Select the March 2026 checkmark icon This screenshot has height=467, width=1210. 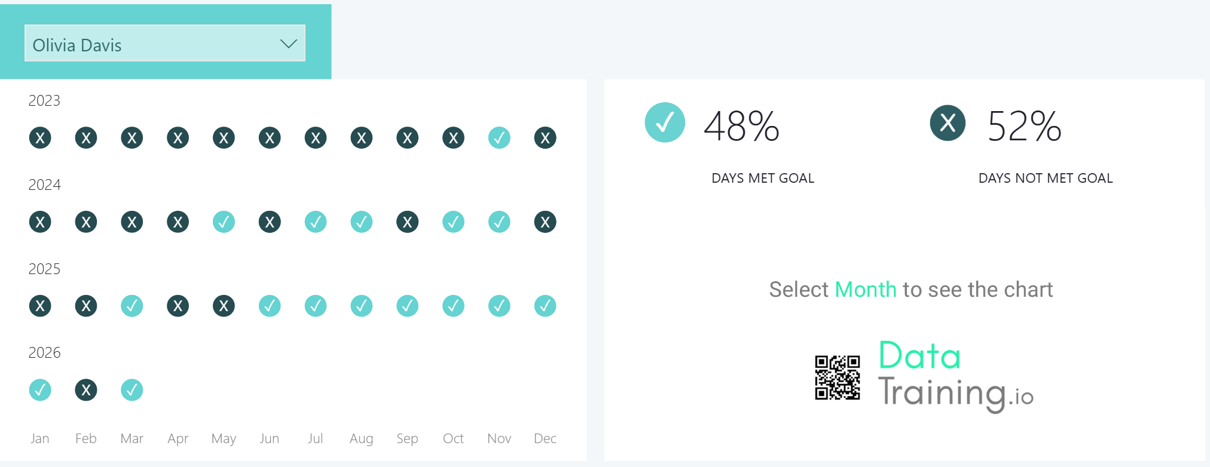[132, 391]
